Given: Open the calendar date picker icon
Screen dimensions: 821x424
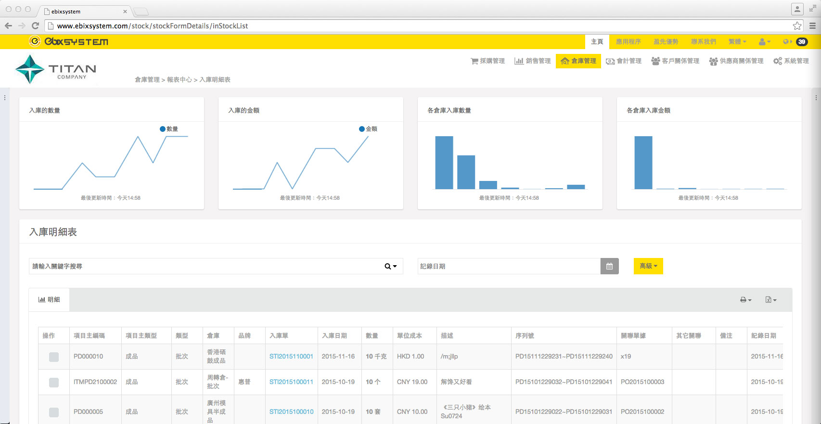Looking at the screenshot, I should (609, 266).
